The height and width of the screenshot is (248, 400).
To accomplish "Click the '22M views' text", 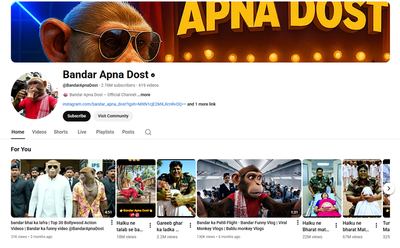I will pyautogui.click(x=312, y=237).
